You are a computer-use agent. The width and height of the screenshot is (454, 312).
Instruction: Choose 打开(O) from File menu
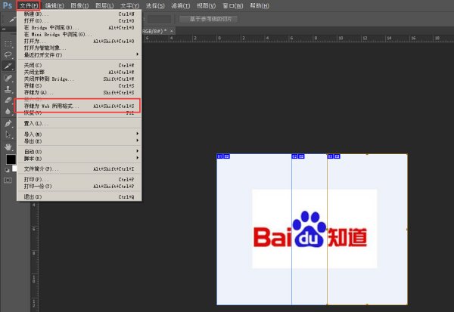[x=79, y=21]
